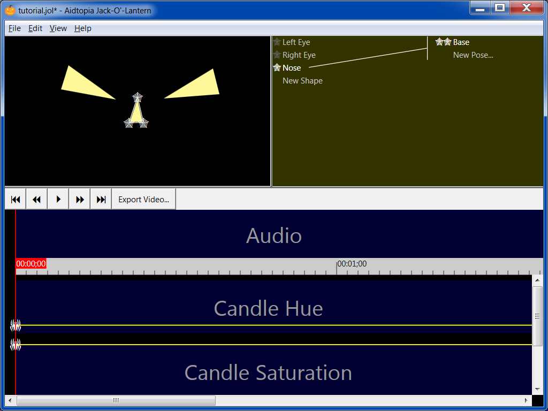Click the pumpkin application icon in title bar
Image resolution: width=548 pixels, height=411 pixels.
tap(10, 10)
